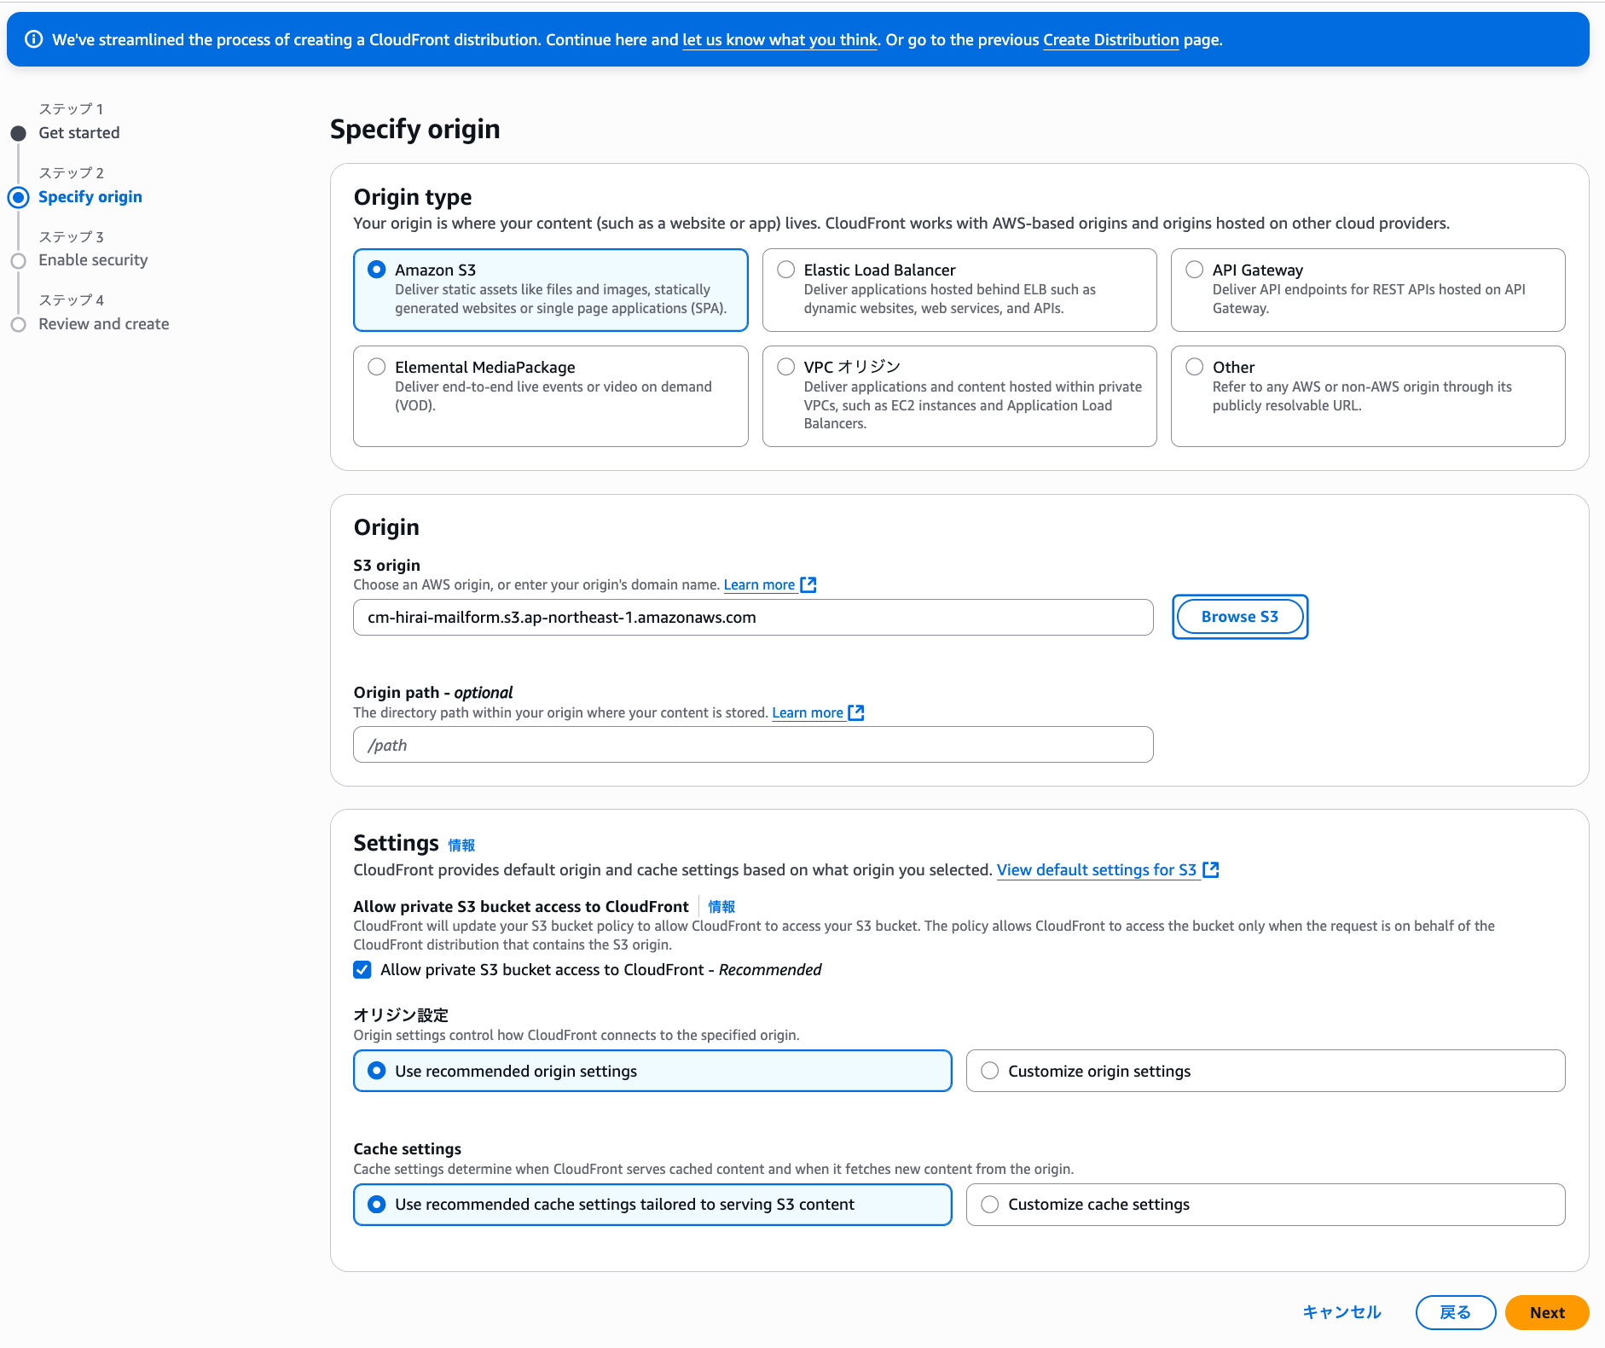
Task: Open View default settings for S3 link
Action: [x=1097, y=870]
